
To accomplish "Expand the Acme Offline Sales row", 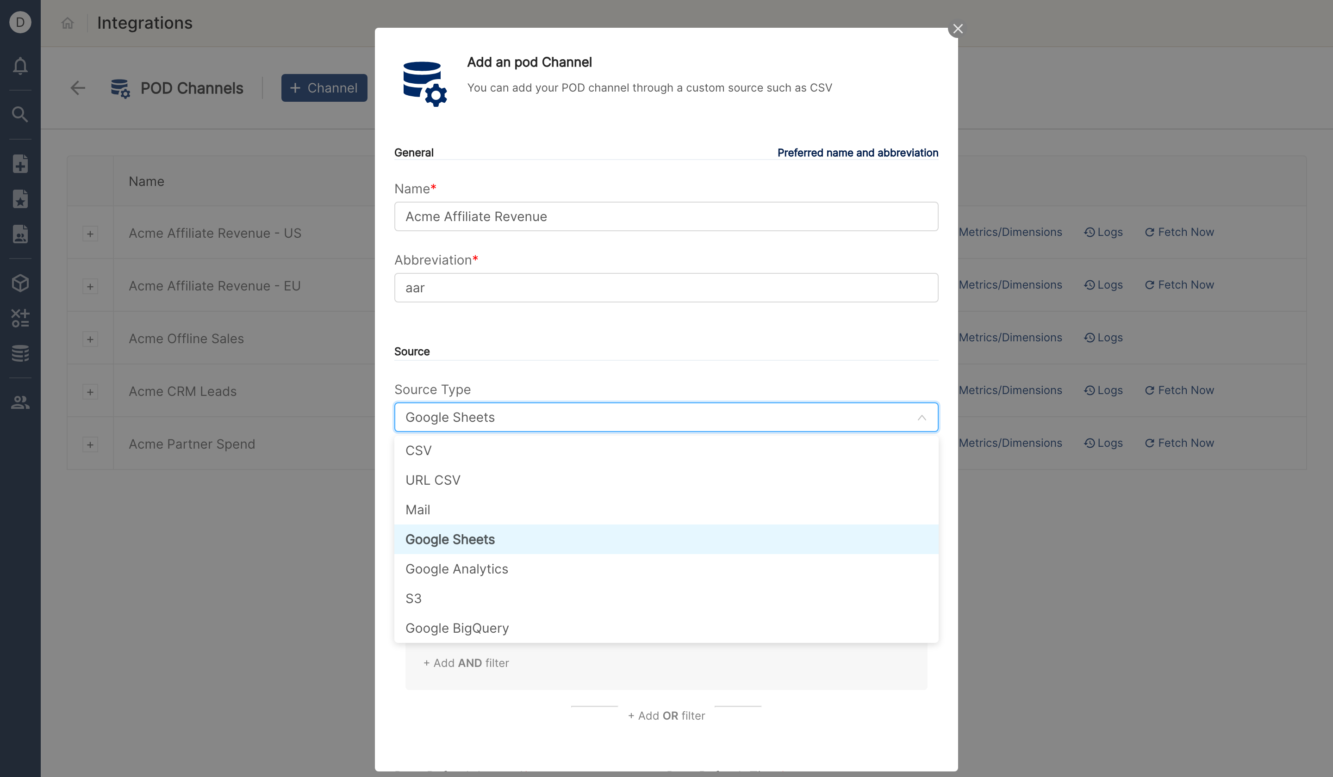I will coord(90,339).
